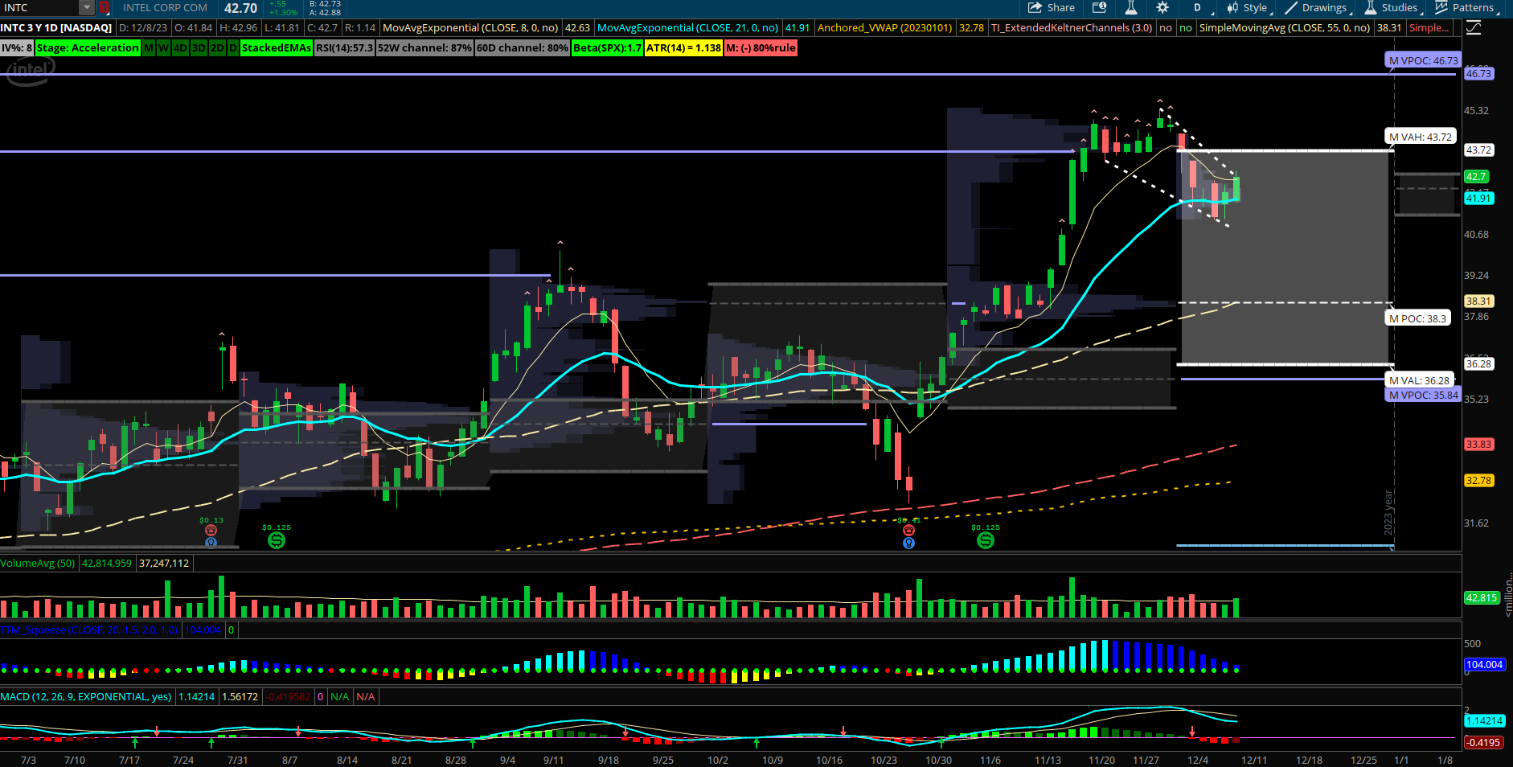The height and width of the screenshot is (767, 1513).
Task: Click the SimpleMovingAvg (CLOSE, 55, 0, no) label
Action: tap(1284, 27)
